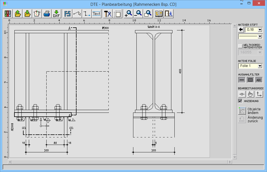Select the hand editing mode

pyautogui.click(x=250, y=94)
